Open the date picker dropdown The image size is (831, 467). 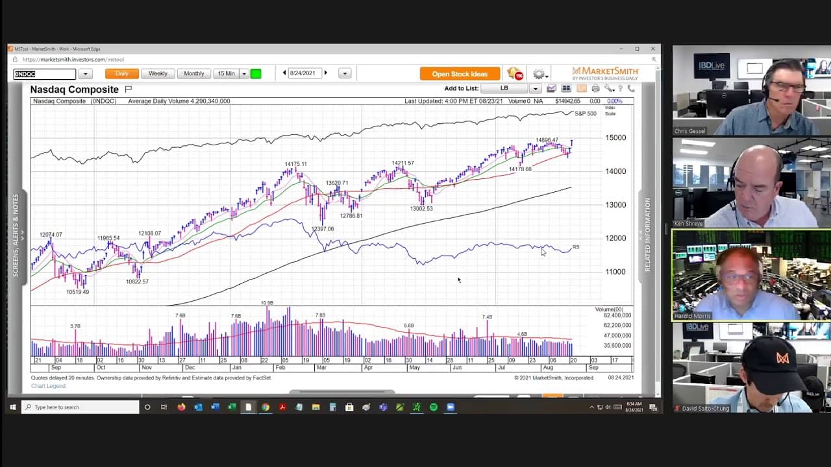[345, 73]
